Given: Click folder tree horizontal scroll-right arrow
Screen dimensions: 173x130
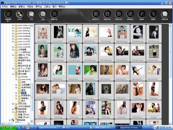Looking at the screenshot, I should (x=29, y=124).
